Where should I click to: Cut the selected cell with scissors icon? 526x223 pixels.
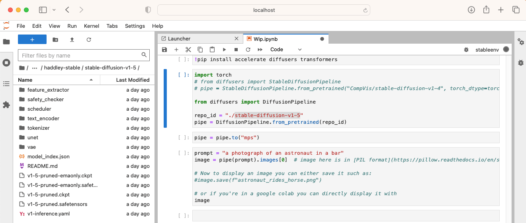pyautogui.click(x=188, y=50)
